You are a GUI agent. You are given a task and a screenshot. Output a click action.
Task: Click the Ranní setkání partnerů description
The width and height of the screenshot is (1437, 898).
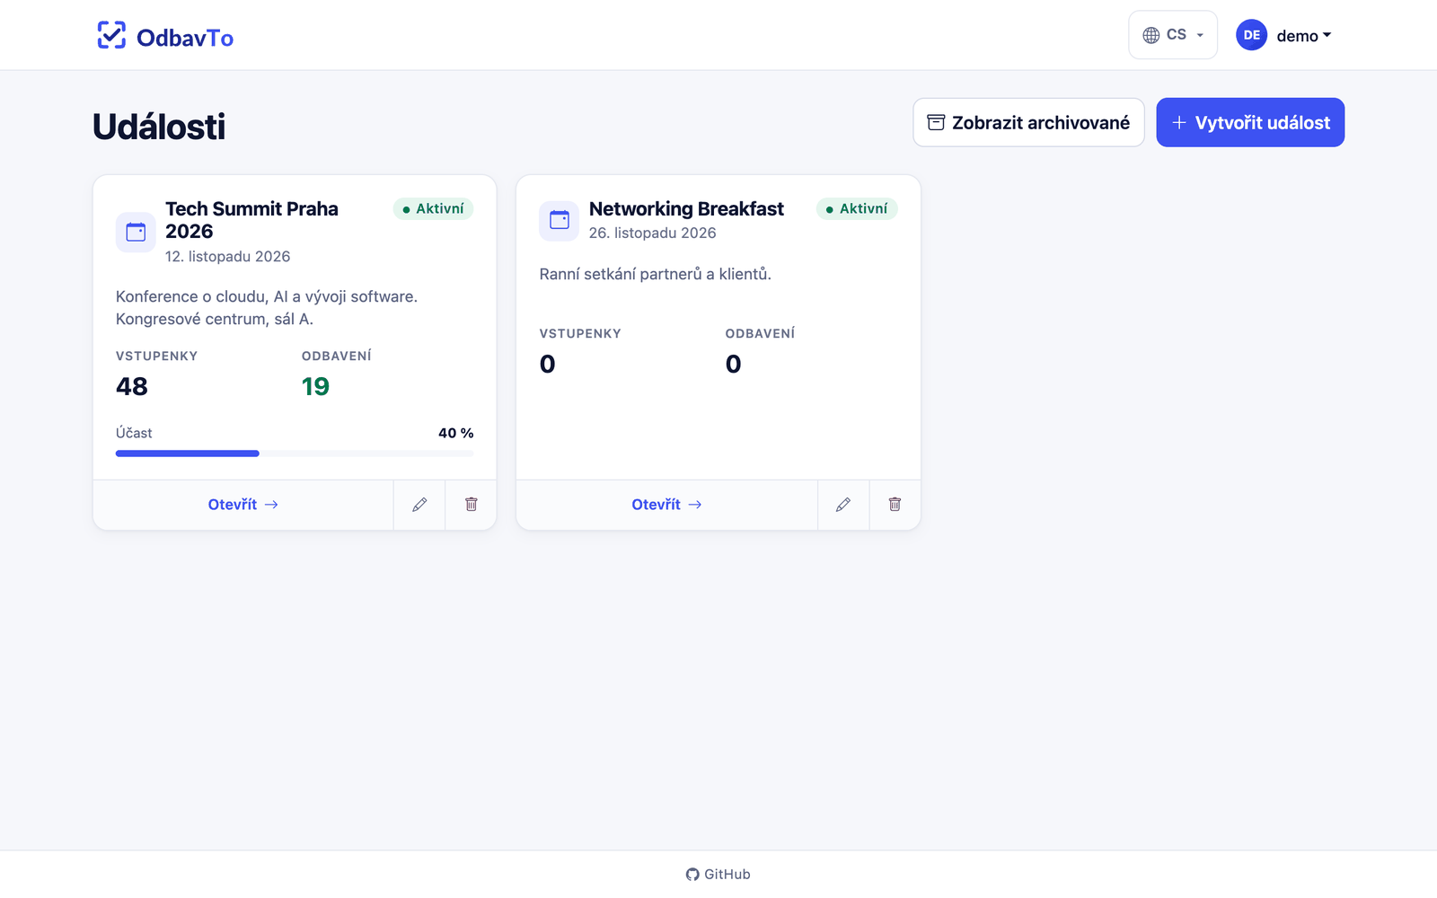click(656, 274)
